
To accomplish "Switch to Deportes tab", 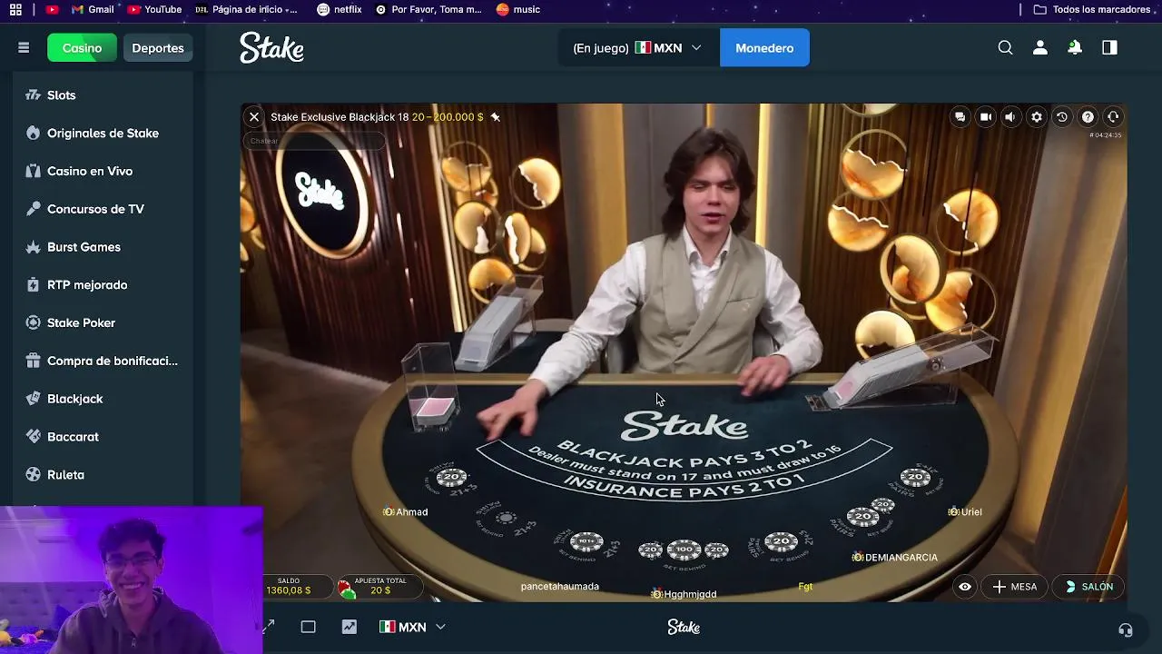I will click(x=158, y=48).
